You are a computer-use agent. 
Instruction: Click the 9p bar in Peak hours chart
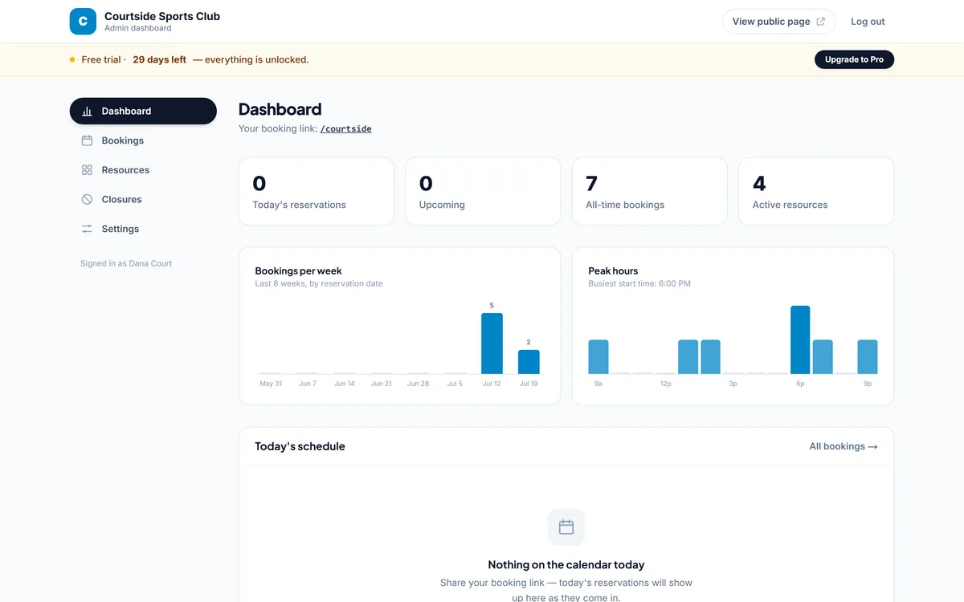coord(868,357)
